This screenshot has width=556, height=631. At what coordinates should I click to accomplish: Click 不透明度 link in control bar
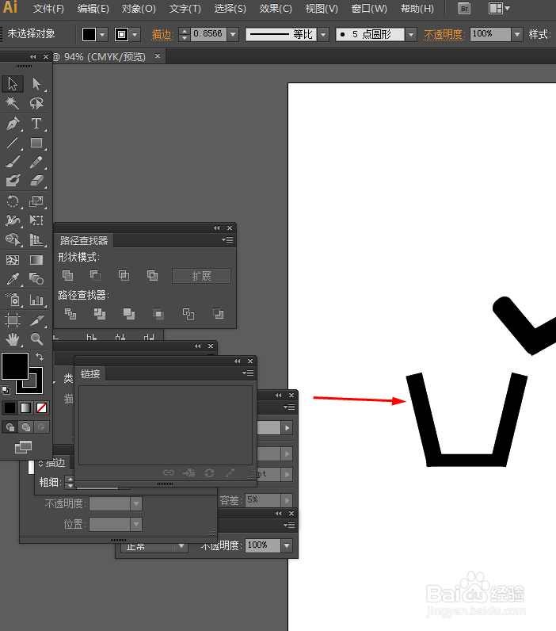444,35
